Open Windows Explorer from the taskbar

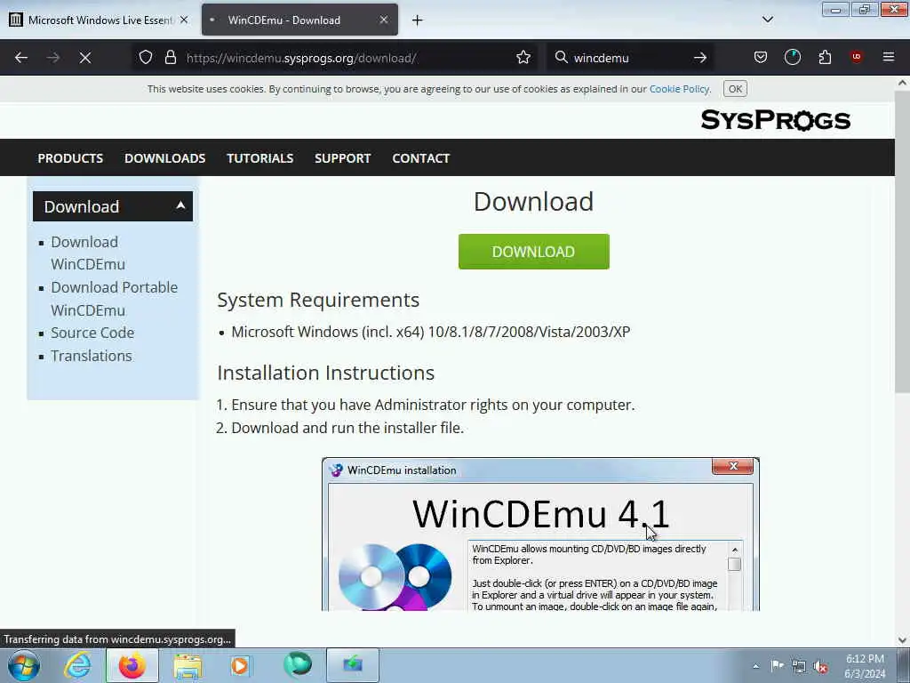[187, 665]
